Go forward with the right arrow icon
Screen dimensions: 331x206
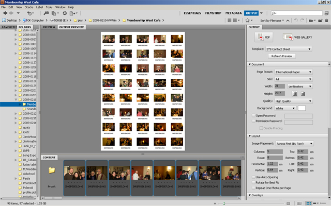pyautogui.click(x=11, y=13)
